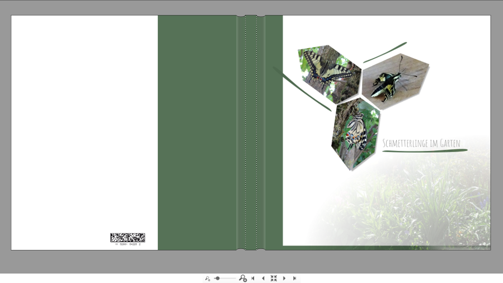503x283 pixels.
Task: Click the fit-to-window icon
Action: 274,278
